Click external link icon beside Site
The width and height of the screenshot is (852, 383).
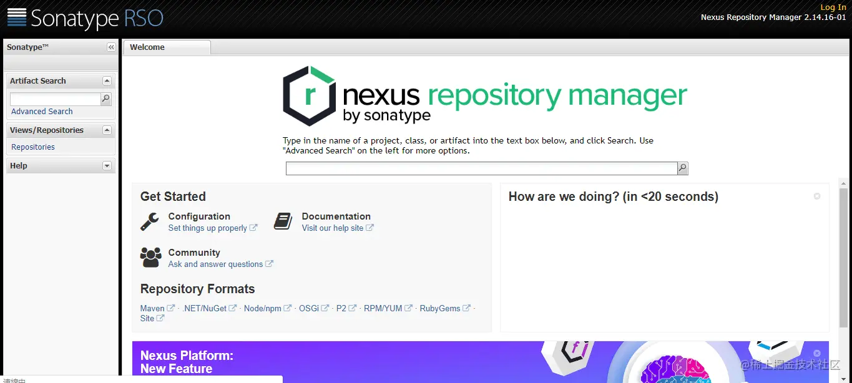point(160,318)
